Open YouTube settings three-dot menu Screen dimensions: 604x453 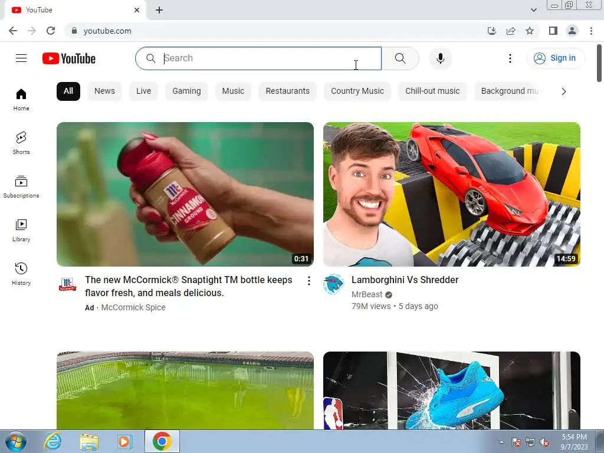pos(510,58)
